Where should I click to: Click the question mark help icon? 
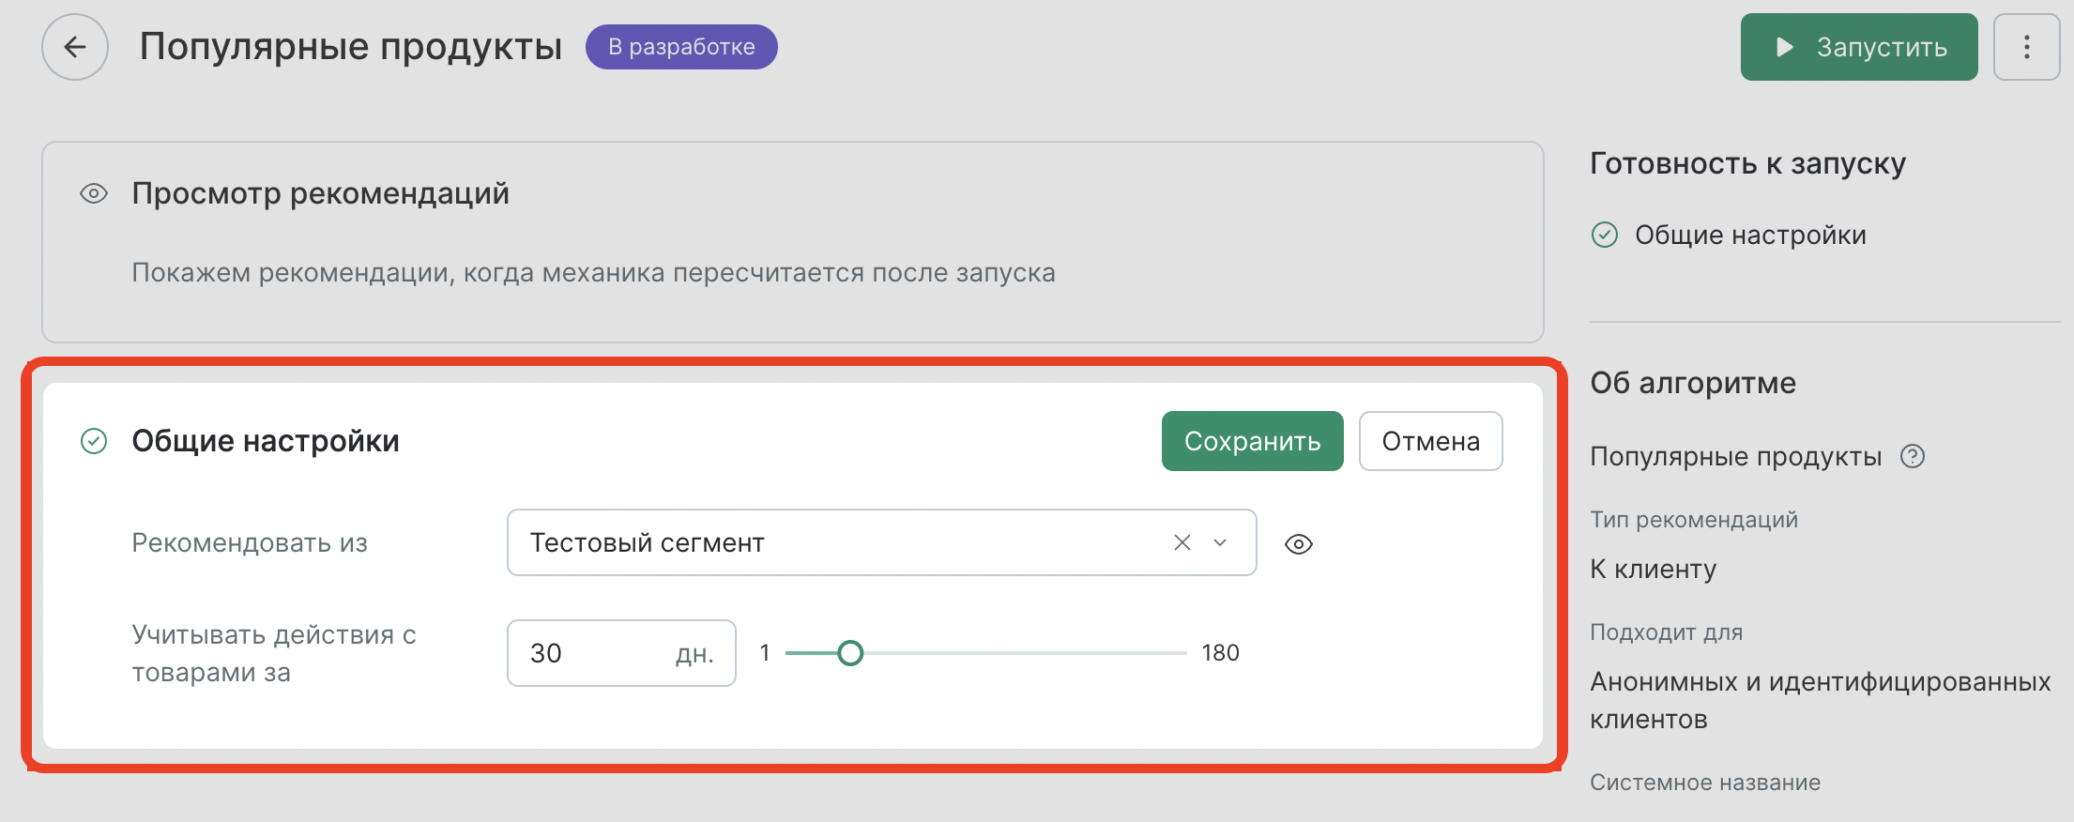click(x=1912, y=457)
